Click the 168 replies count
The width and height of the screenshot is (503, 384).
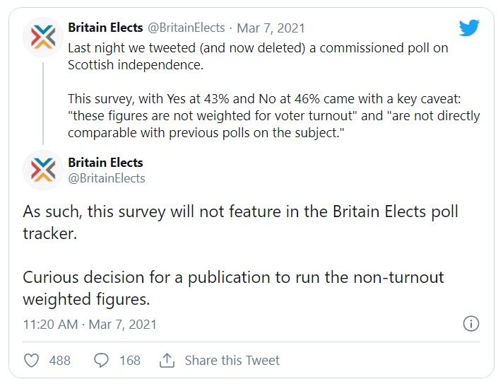coord(130,361)
